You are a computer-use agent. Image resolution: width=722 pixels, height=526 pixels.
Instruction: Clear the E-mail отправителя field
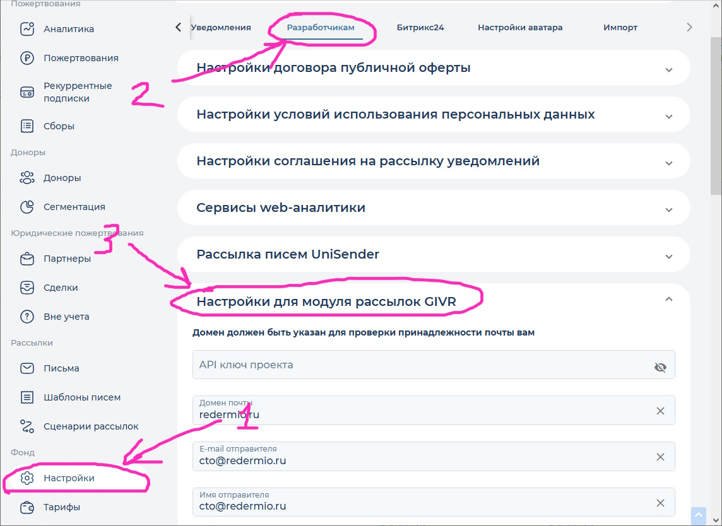coord(660,457)
